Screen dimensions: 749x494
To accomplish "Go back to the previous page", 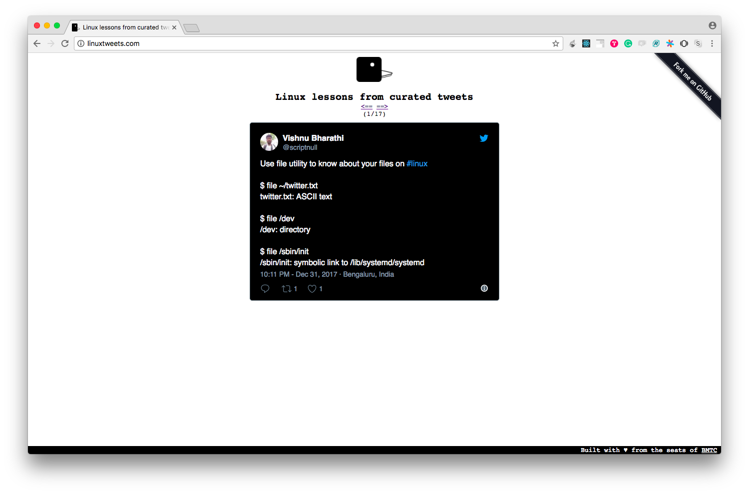I will pyautogui.click(x=37, y=43).
